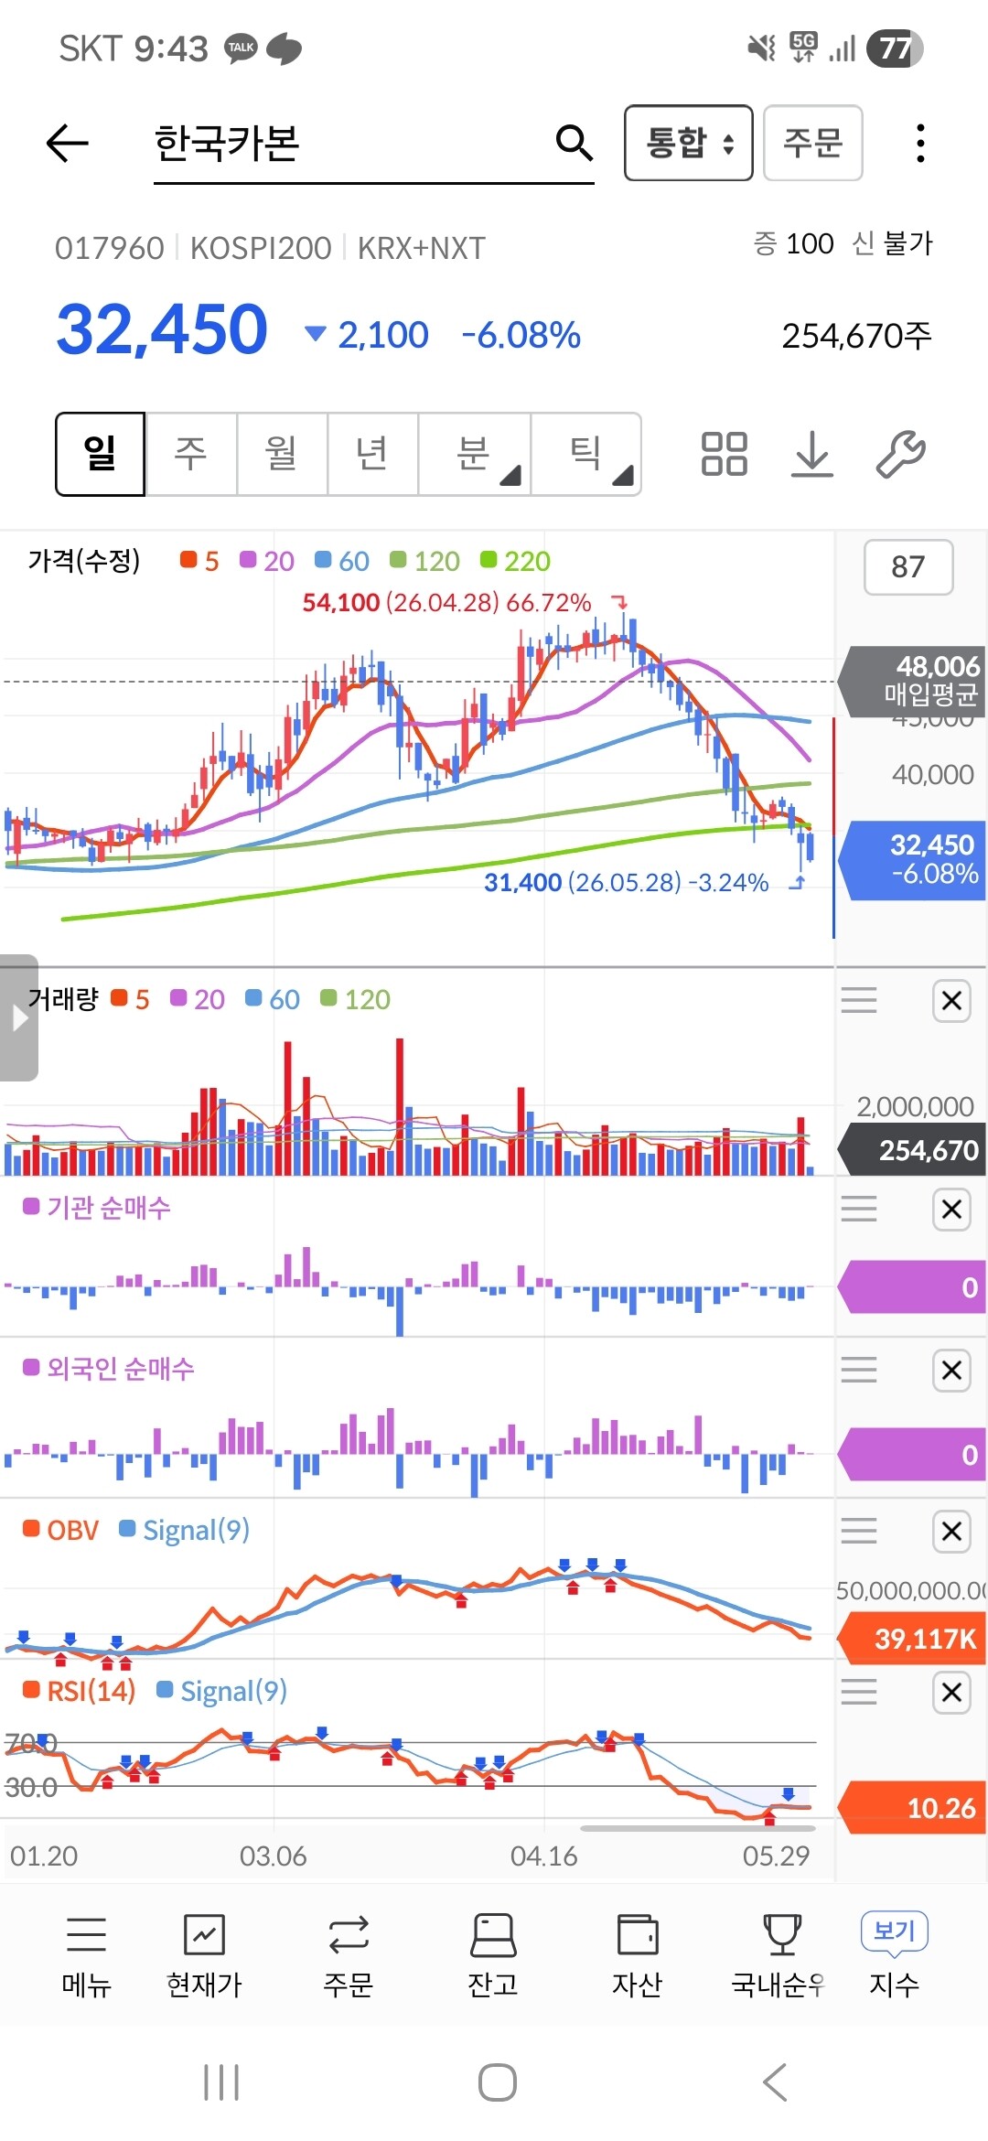Tap the search magnifier icon
This screenshot has width=988, height=2141.
[574, 143]
